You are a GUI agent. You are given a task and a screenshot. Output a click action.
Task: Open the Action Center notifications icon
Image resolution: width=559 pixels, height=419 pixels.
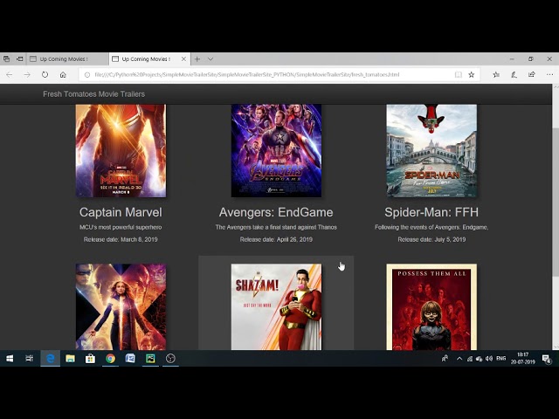[x=547, y=359]
